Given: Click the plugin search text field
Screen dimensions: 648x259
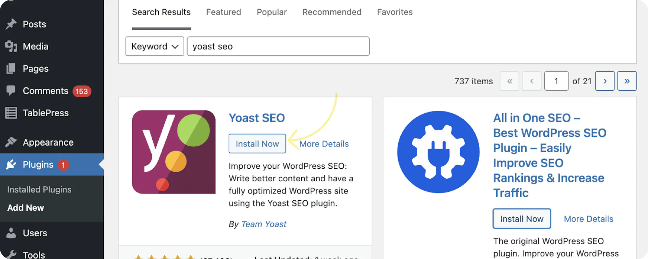Looking at the screenshot, I should click(278, 46).
